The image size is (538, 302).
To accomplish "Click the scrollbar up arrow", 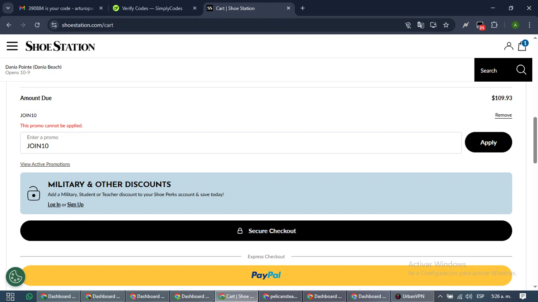I will tap(535, 37).
